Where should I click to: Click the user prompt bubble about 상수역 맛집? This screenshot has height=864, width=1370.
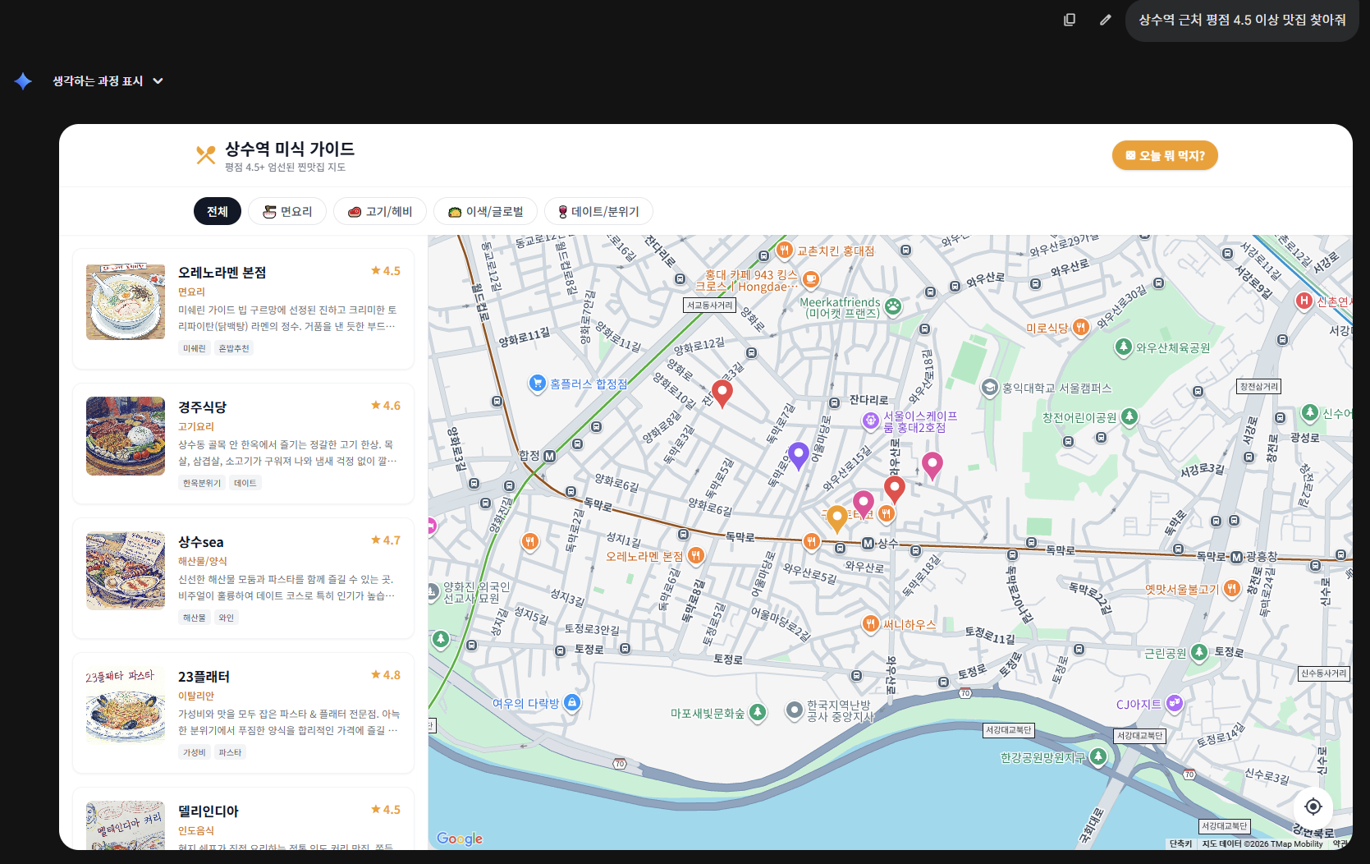click(1242, 20)
